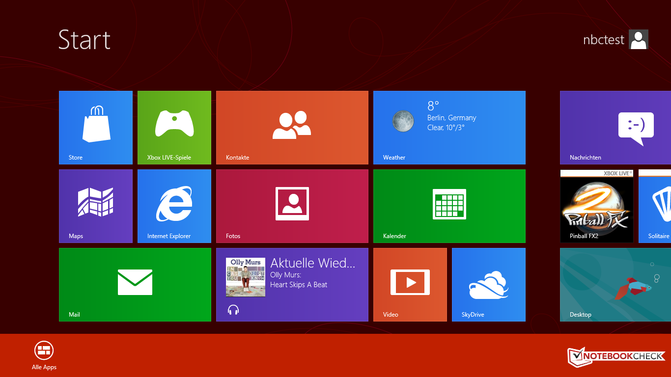
Task: Open the Weather tile for Berlin
Action: point(449,127)
